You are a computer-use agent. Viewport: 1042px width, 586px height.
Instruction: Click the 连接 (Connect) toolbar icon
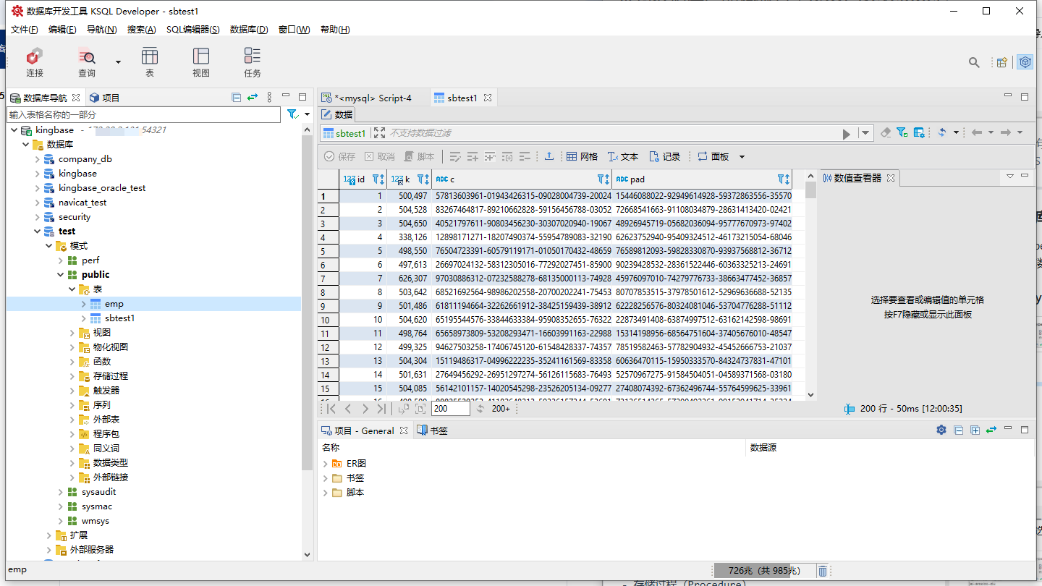tap(34, 62)
